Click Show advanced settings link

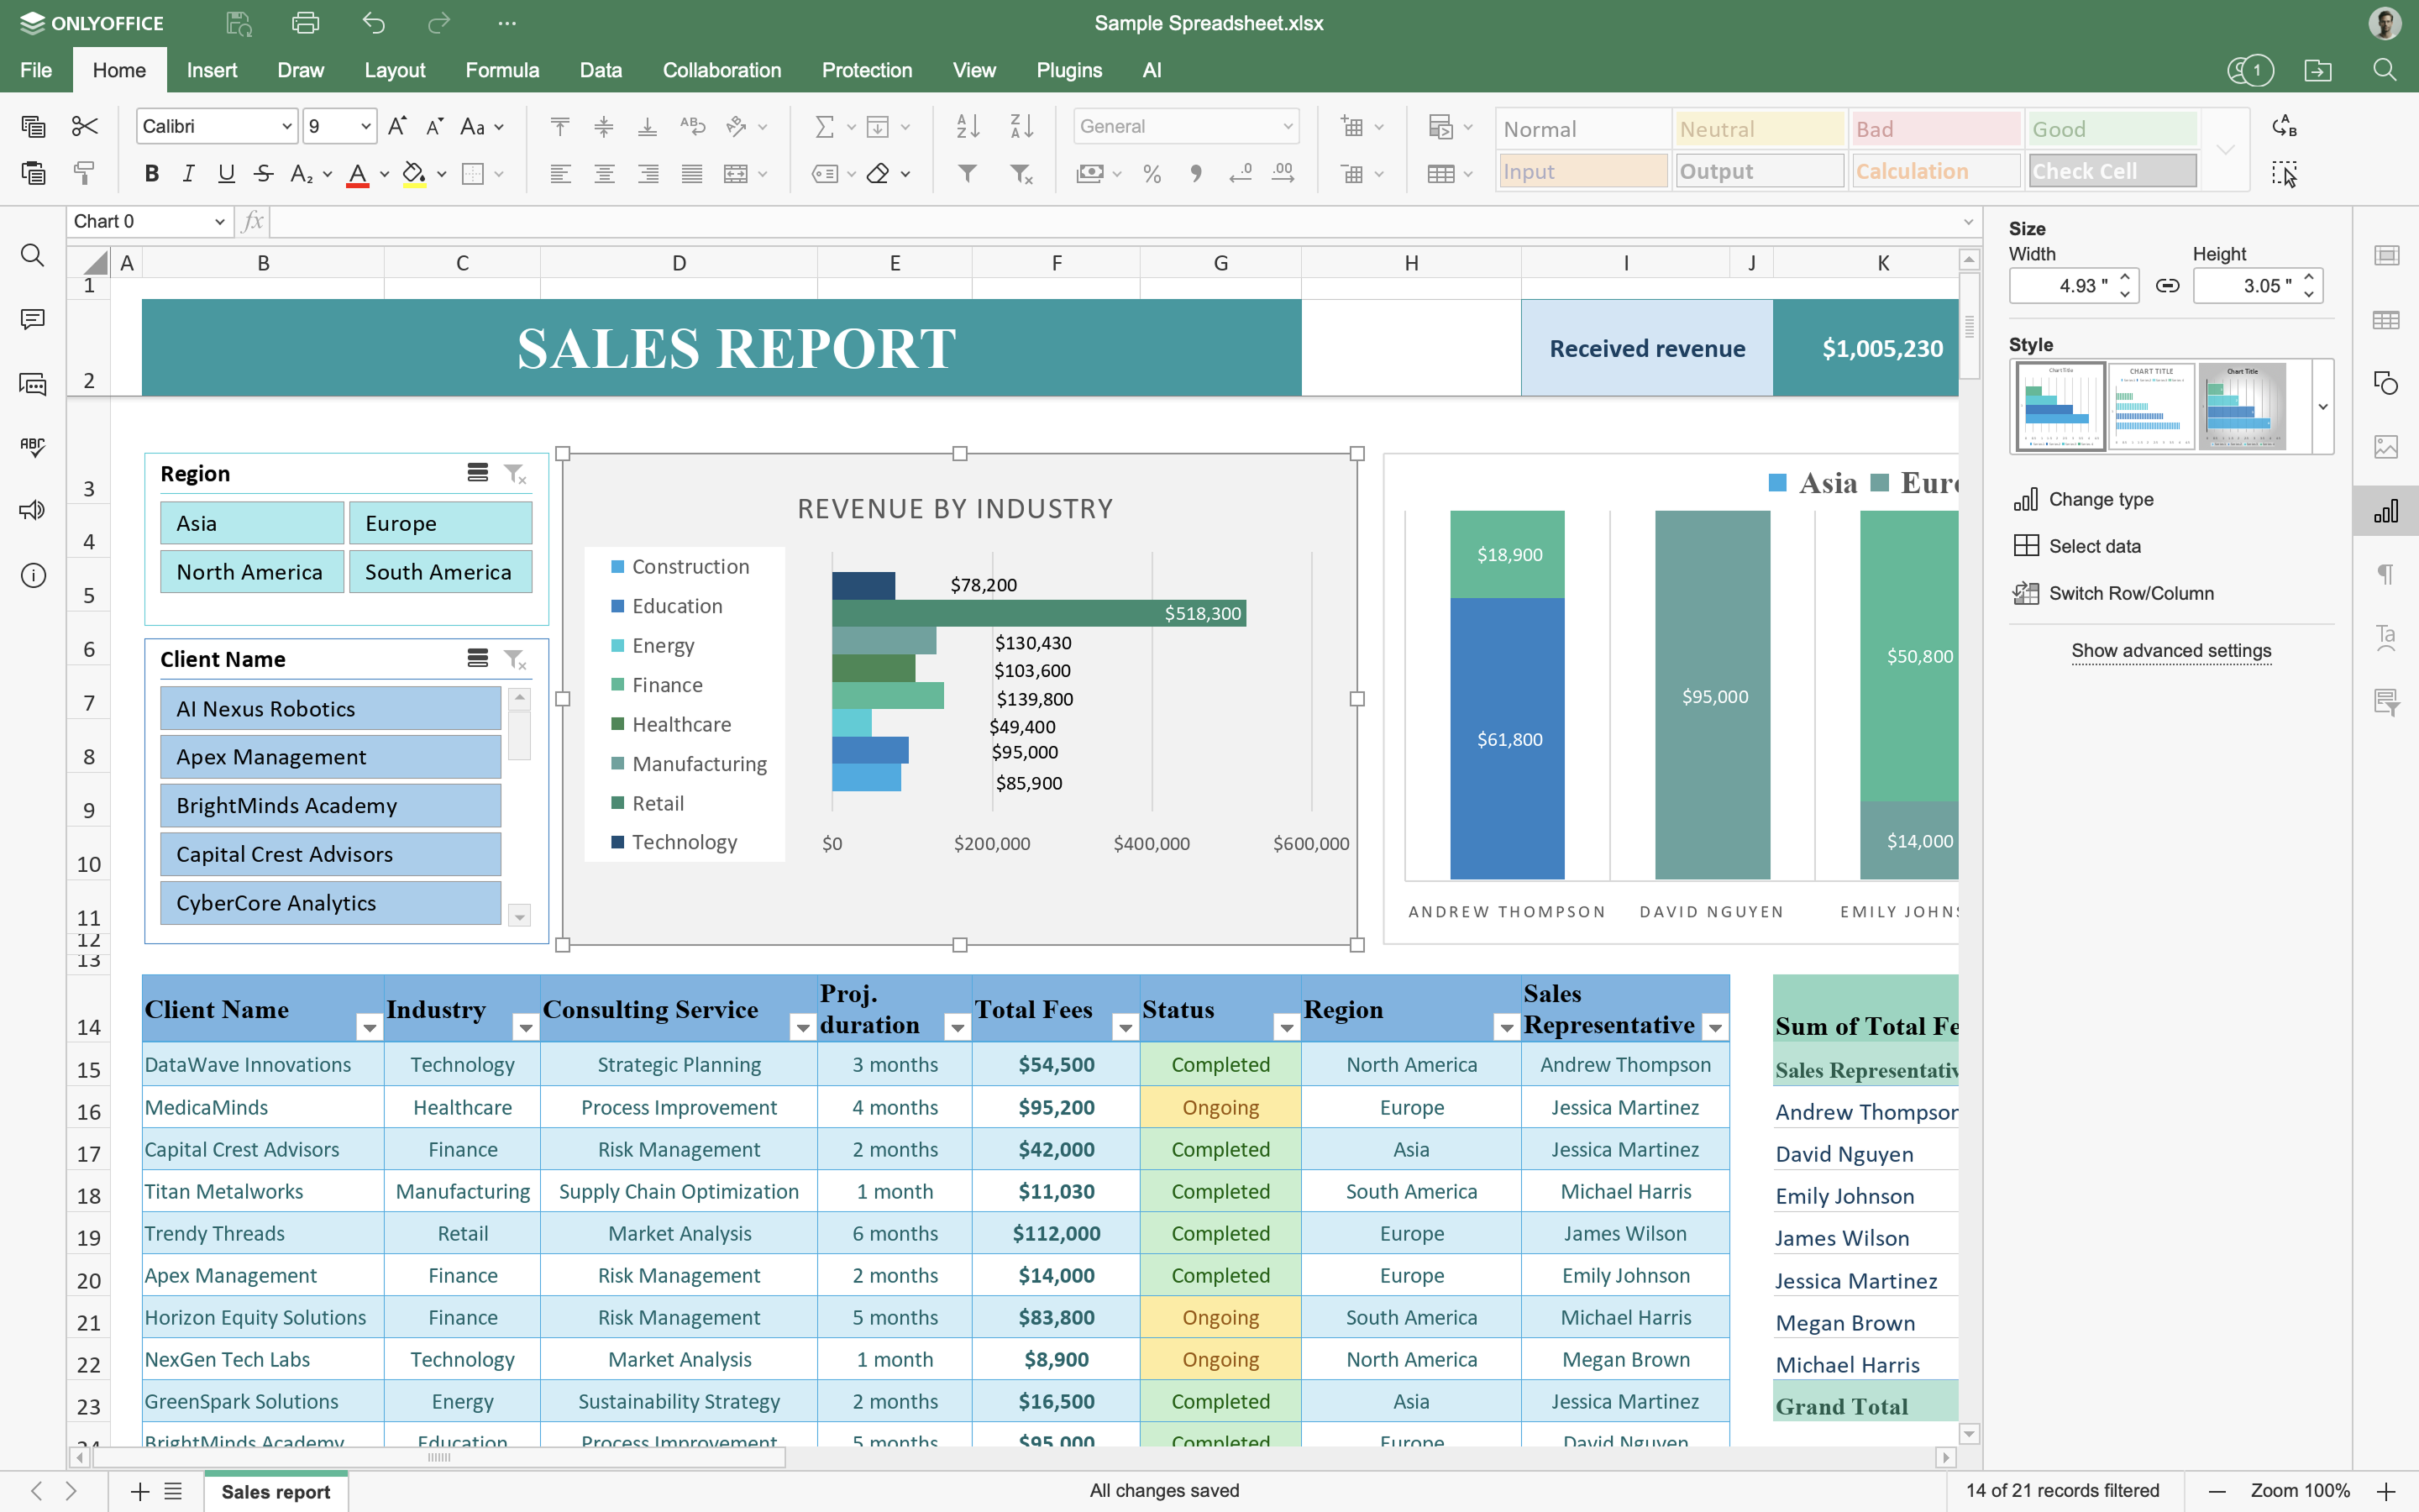2170,651
